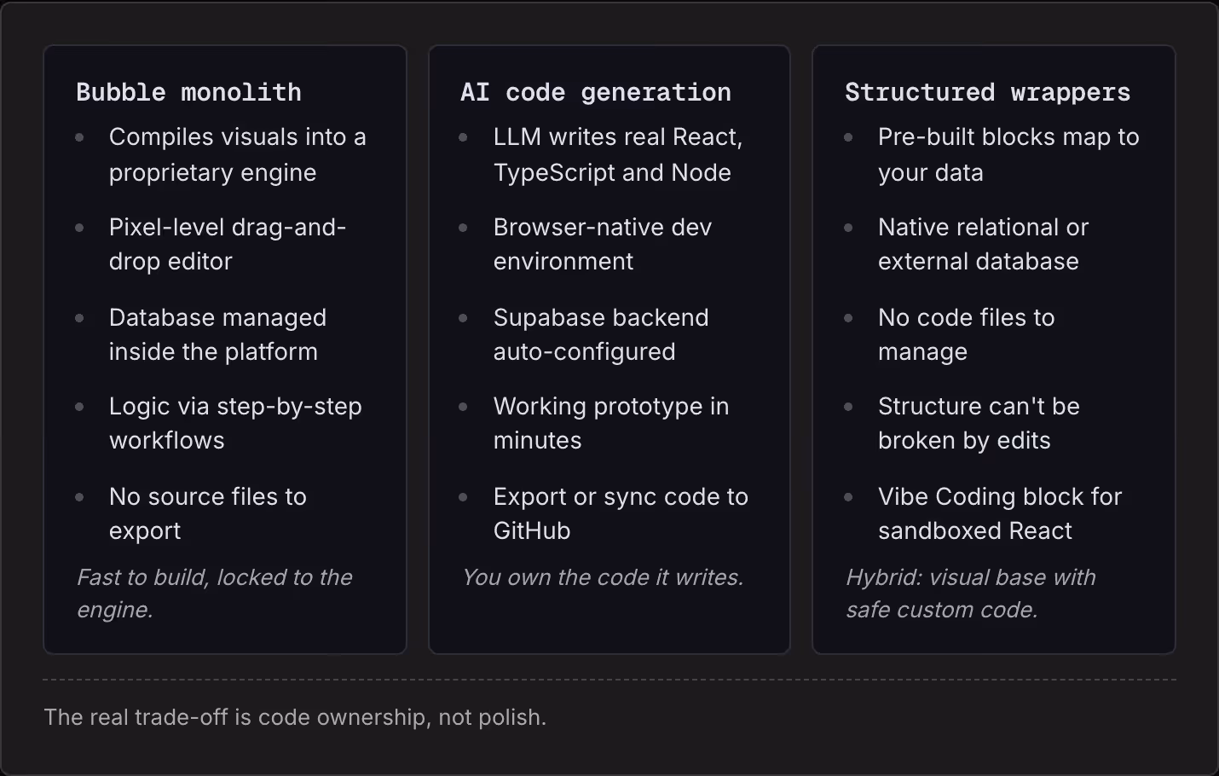Image resolution: width=1219 pixels, height=776 pixels.
Task: Select "Vibe Coding block for sandboxed React" bullet
Action: [1000, 513]
